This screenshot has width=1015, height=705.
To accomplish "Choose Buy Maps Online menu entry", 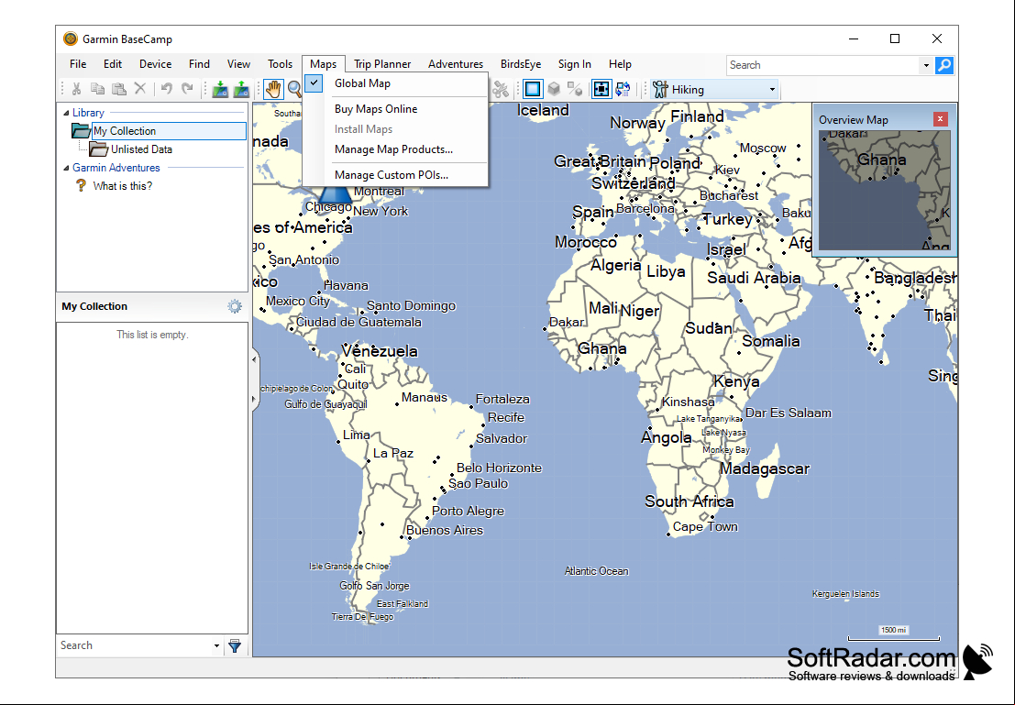I will (x=395, y=109).
